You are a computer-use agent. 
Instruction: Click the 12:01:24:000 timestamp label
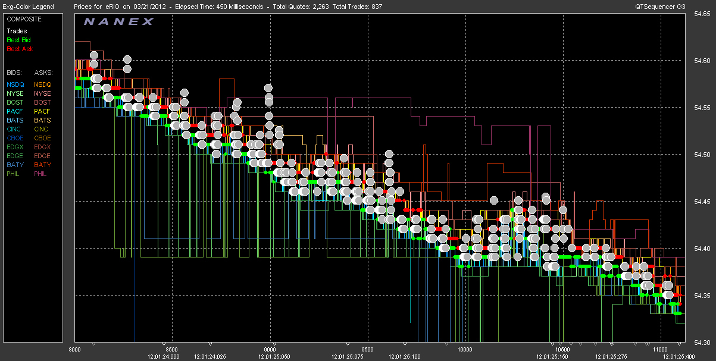163,357
